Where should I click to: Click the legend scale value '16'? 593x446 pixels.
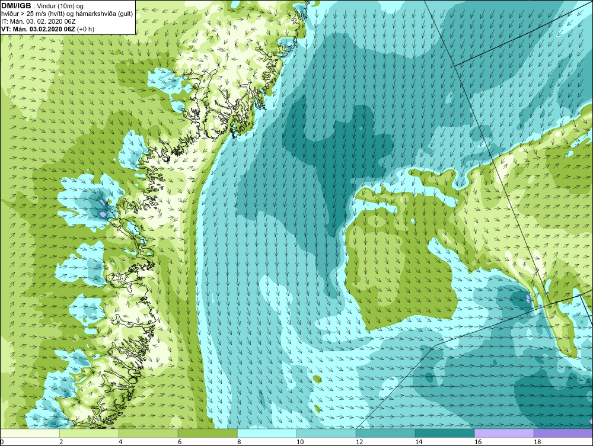478,442
